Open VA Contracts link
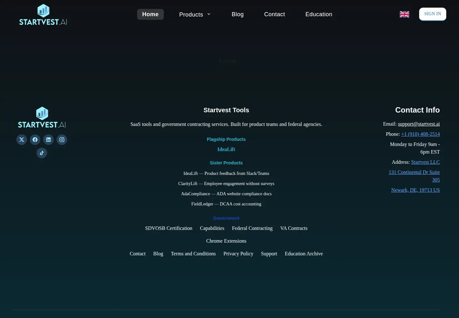The height and width of the screenshot is (318, 459). (x=294, y=228)
